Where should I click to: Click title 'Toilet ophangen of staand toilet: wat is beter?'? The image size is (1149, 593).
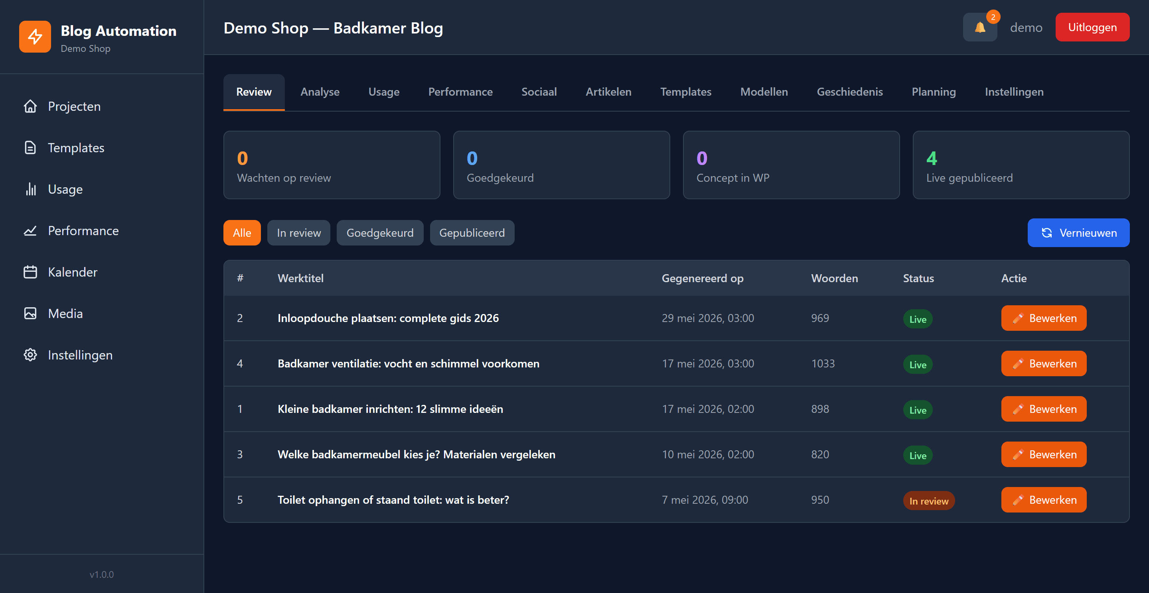click(393, 500)
